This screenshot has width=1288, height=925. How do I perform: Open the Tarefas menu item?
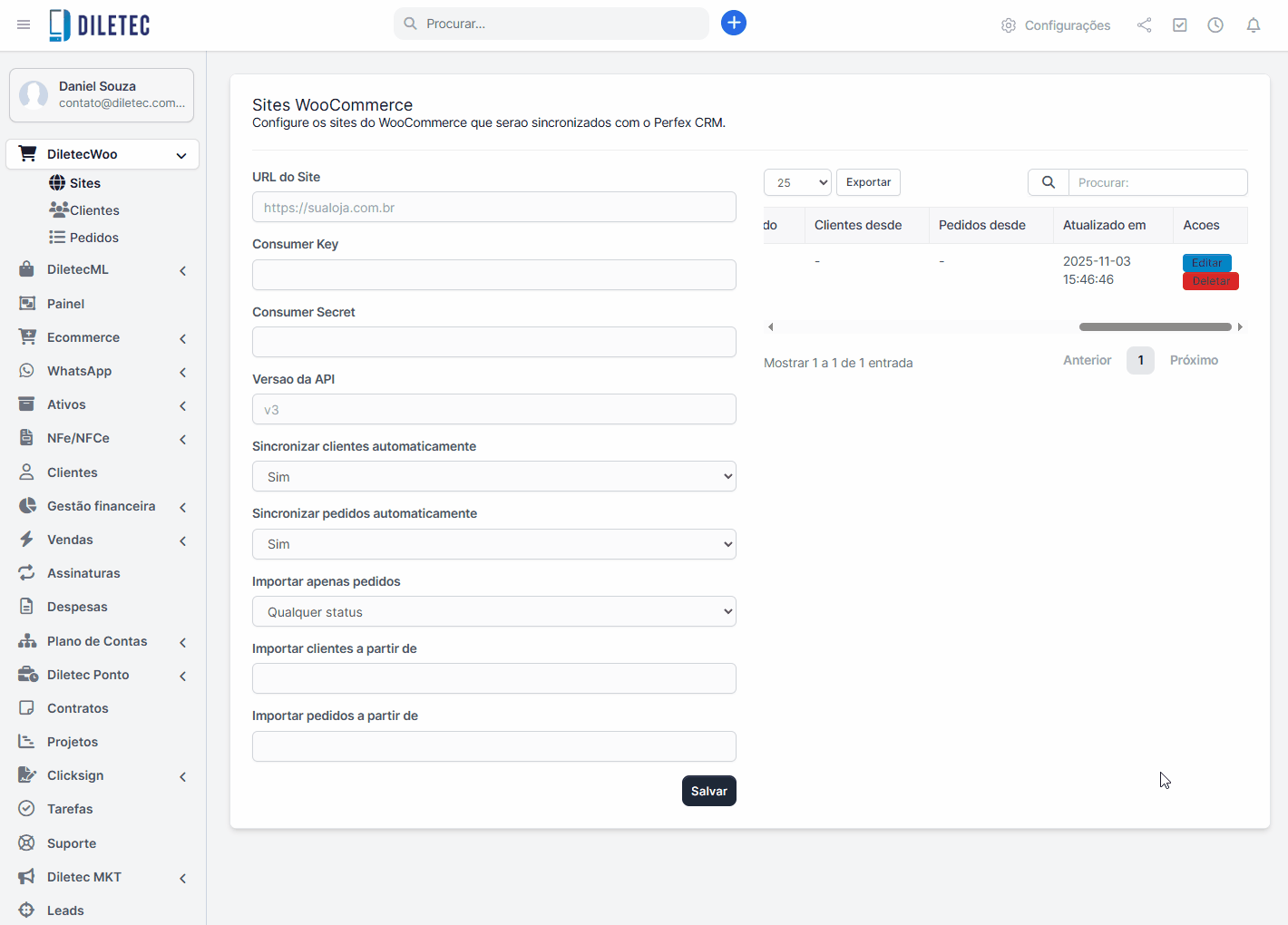103,809
